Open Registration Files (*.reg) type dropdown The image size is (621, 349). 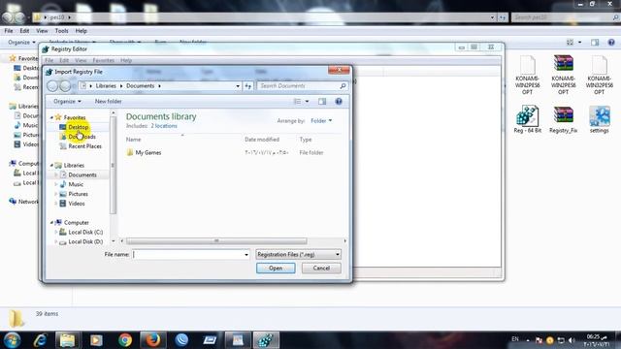coord(298,254)
